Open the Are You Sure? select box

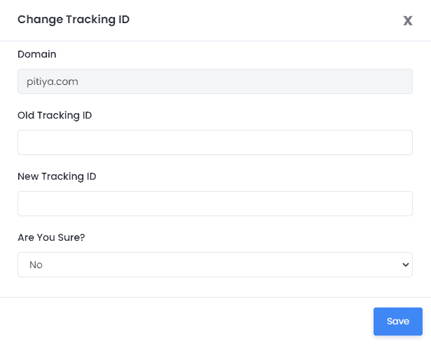(x=215, y=265)
